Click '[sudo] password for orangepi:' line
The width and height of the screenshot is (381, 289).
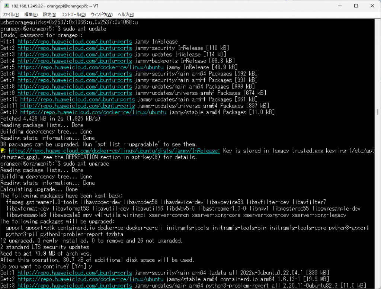click(42, 35)
